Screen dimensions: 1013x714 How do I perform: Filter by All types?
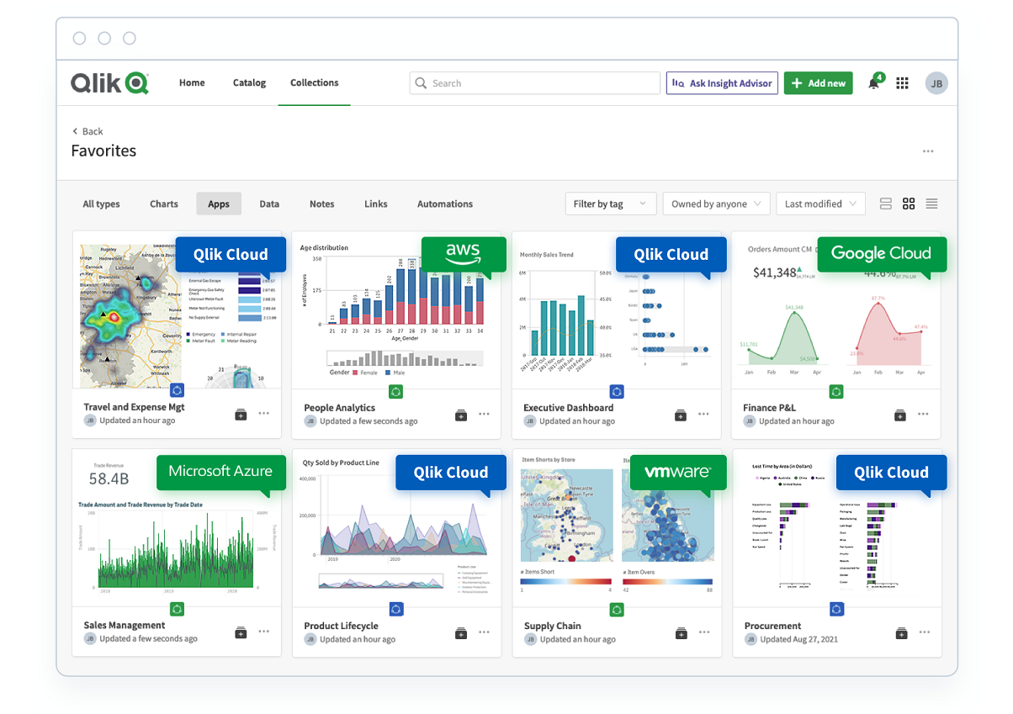(x=101, y=204)
